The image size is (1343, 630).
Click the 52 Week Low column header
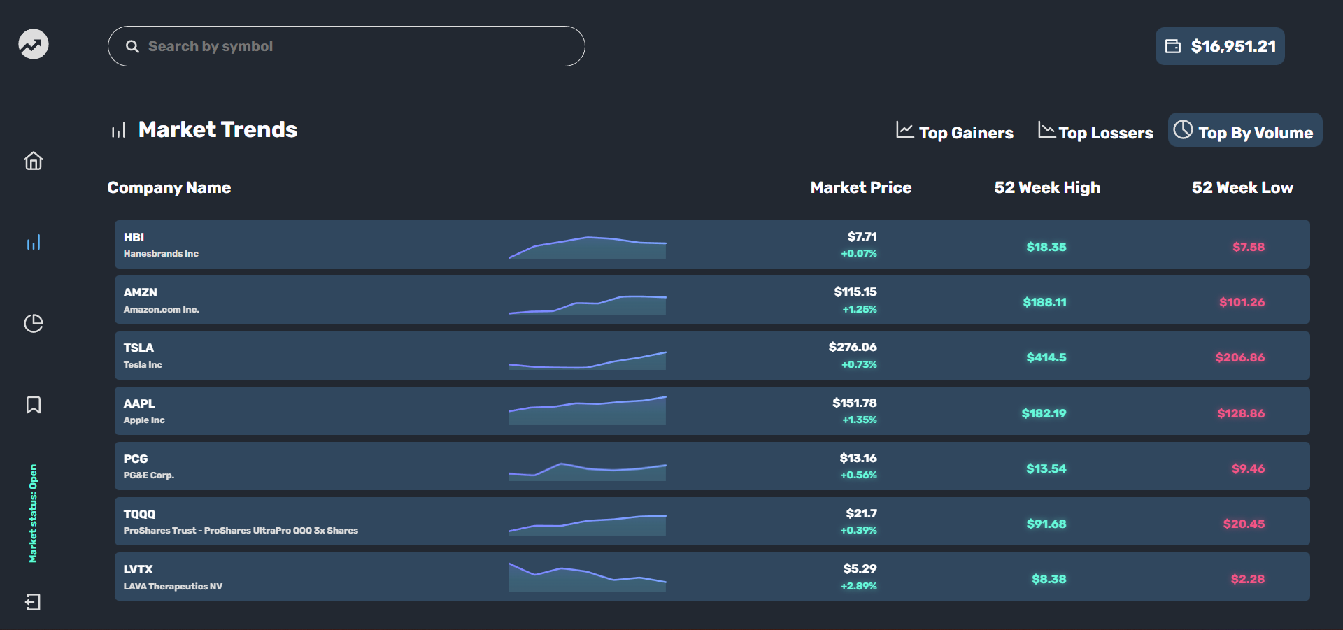coord(1242,187)
